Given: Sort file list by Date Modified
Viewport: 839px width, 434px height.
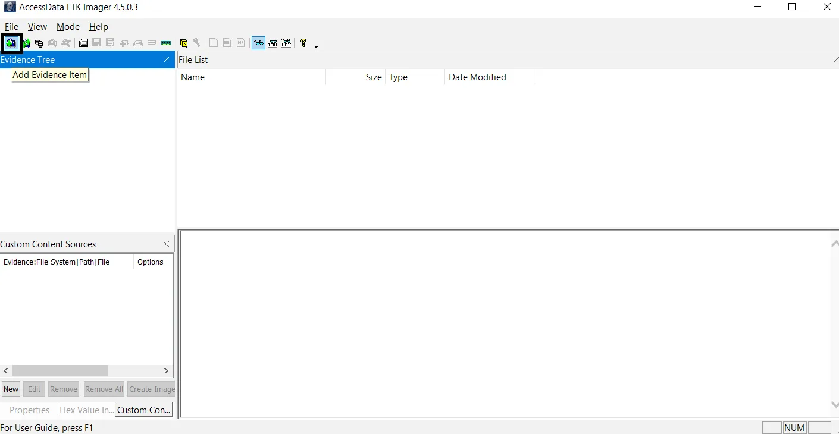Looking at the screenshot, I should [490, 77].
